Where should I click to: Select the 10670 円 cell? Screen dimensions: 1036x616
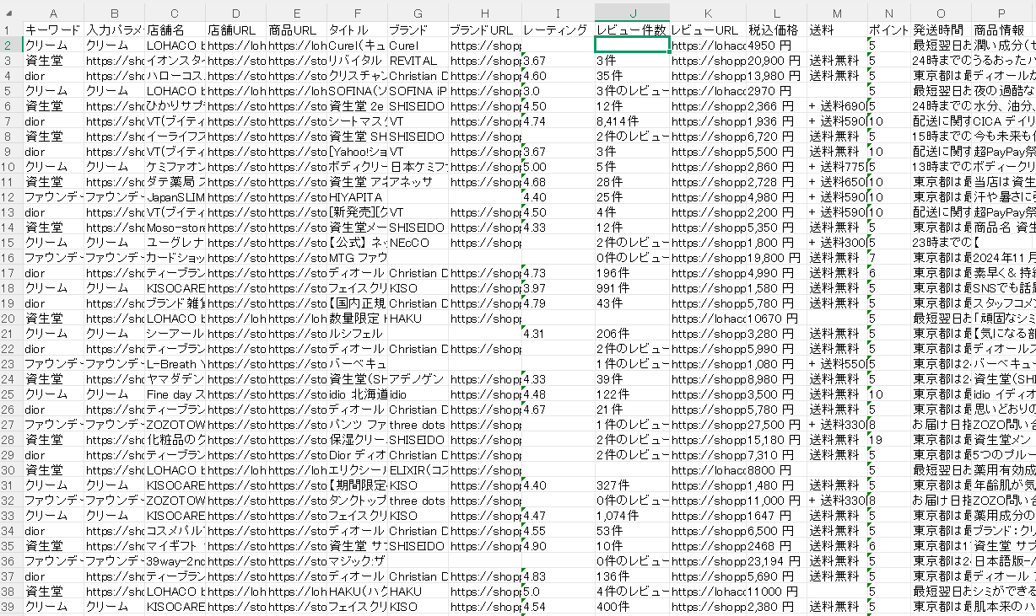[776, 319]
